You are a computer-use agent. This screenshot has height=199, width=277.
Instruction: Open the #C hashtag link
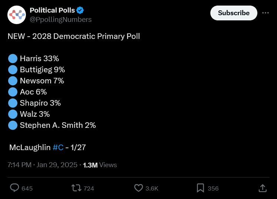58,147
